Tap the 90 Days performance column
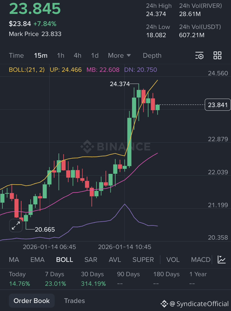 [x=128, y=279]
